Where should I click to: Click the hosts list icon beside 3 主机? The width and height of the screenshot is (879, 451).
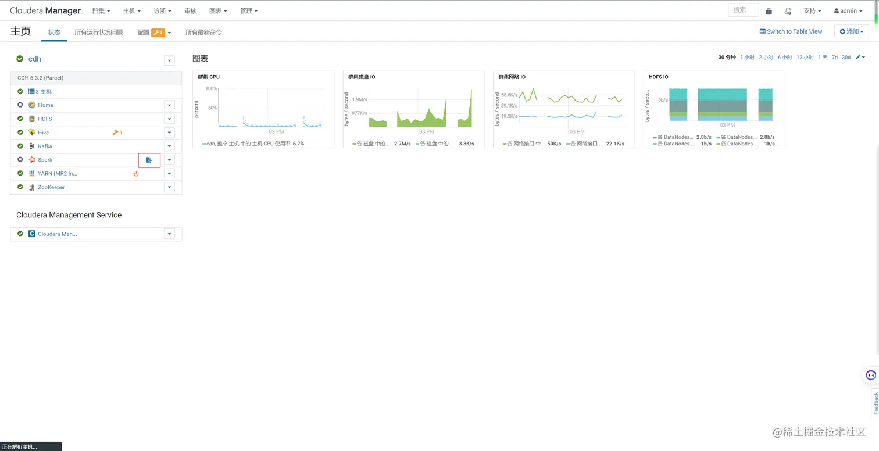click(x=31, y=91)
